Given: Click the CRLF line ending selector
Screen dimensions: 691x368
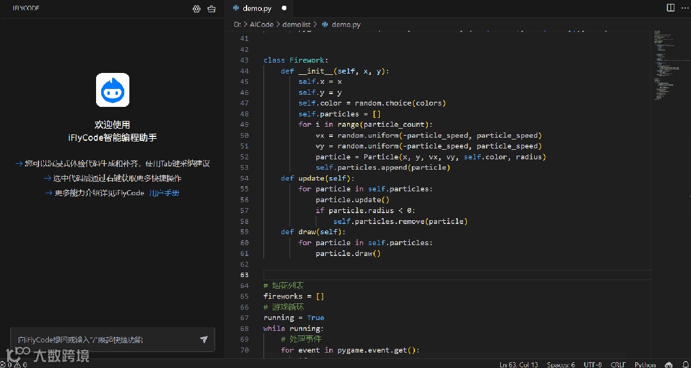Looking at the screenshot, I should (618, 364).
